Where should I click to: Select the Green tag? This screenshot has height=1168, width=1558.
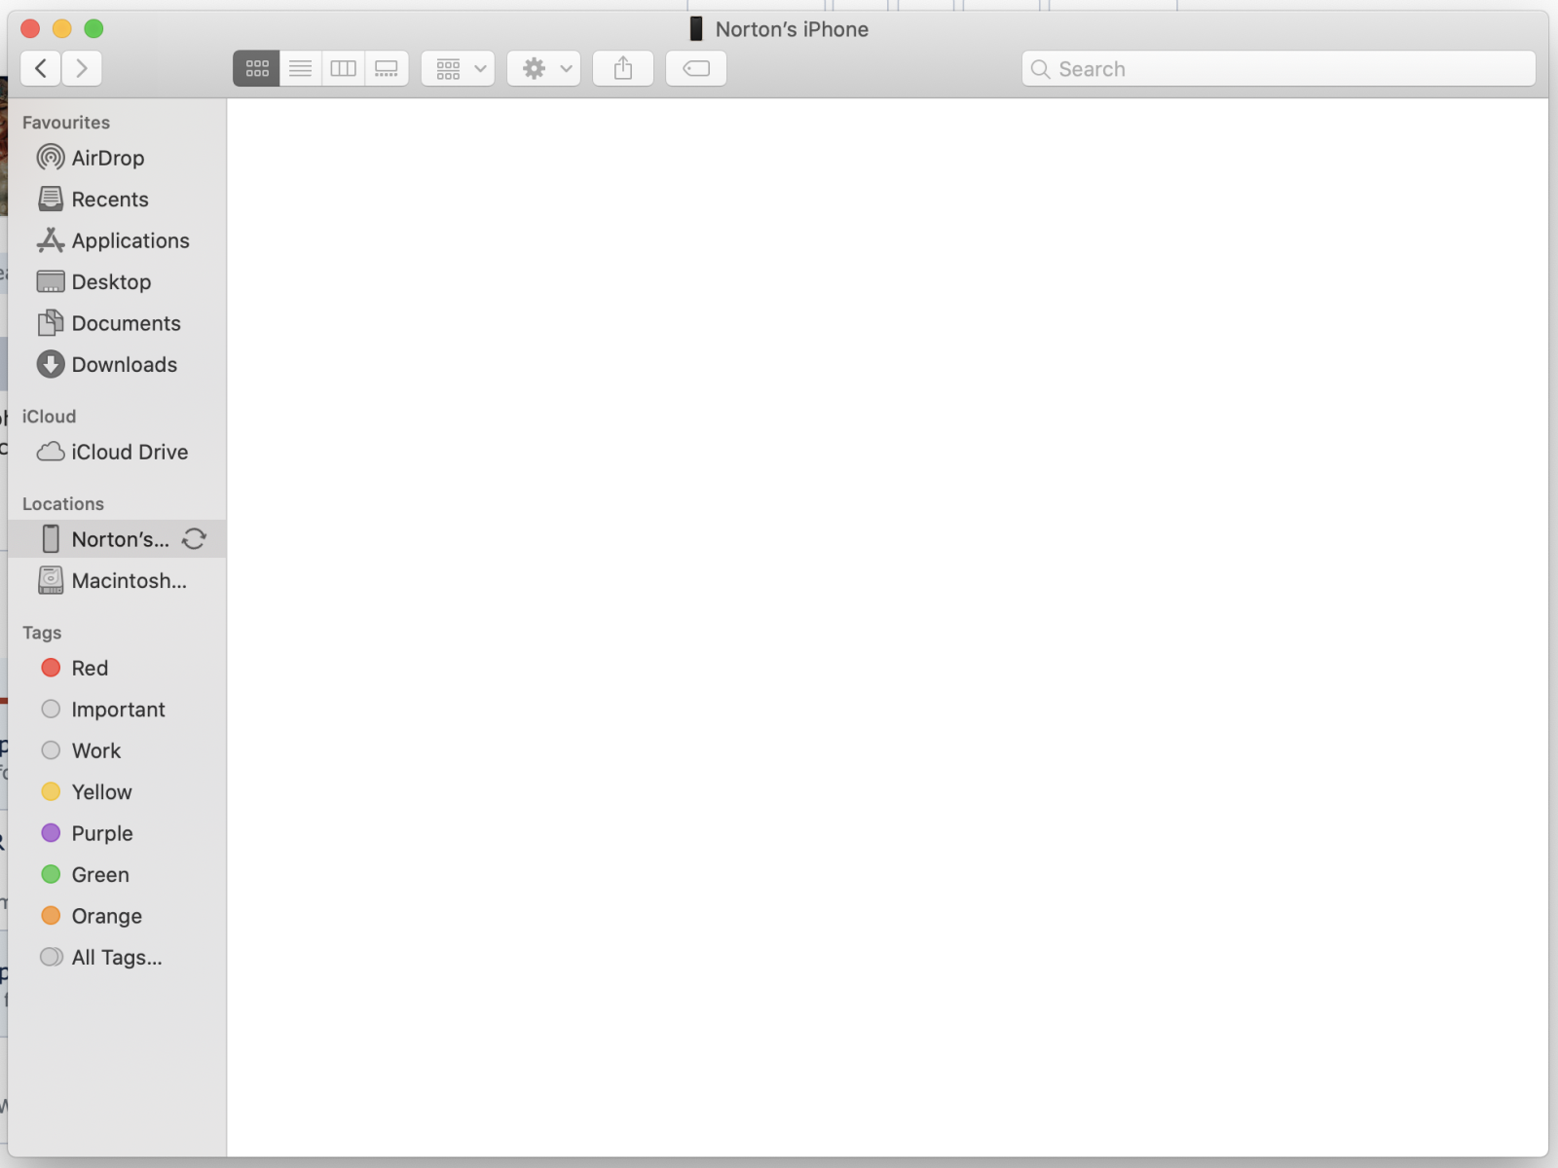[x=117, y=875]
